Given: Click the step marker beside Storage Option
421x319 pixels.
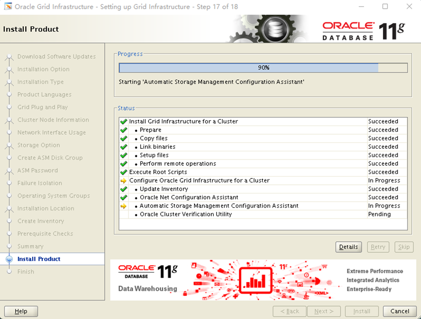Looking at the screenshot, I should click(x=9, y=145).
